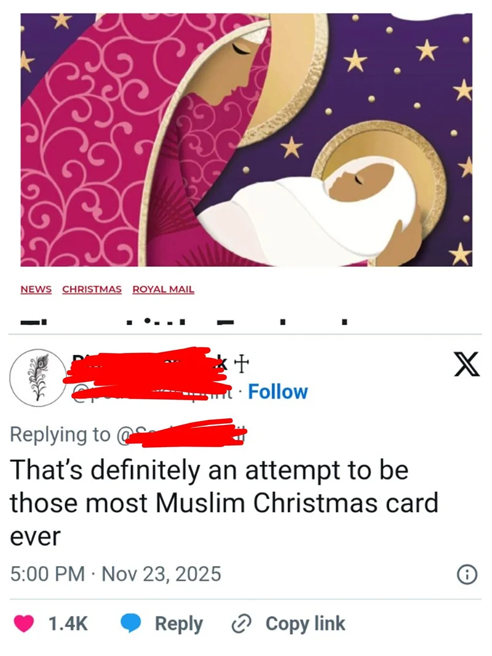Open the CHRISTMAS category link
Image resolution: width=492 pixels, height=656 pixels.
92,289
